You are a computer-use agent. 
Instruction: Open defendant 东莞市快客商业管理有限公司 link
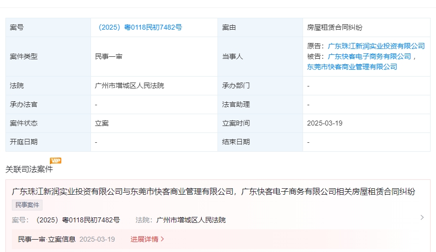[x=352, y=67]
